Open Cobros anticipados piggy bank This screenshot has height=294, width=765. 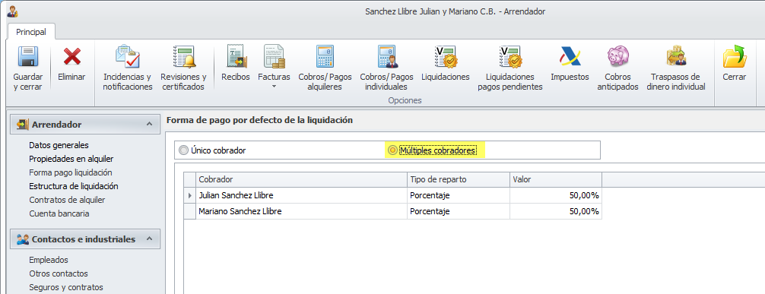click(617, 68)
